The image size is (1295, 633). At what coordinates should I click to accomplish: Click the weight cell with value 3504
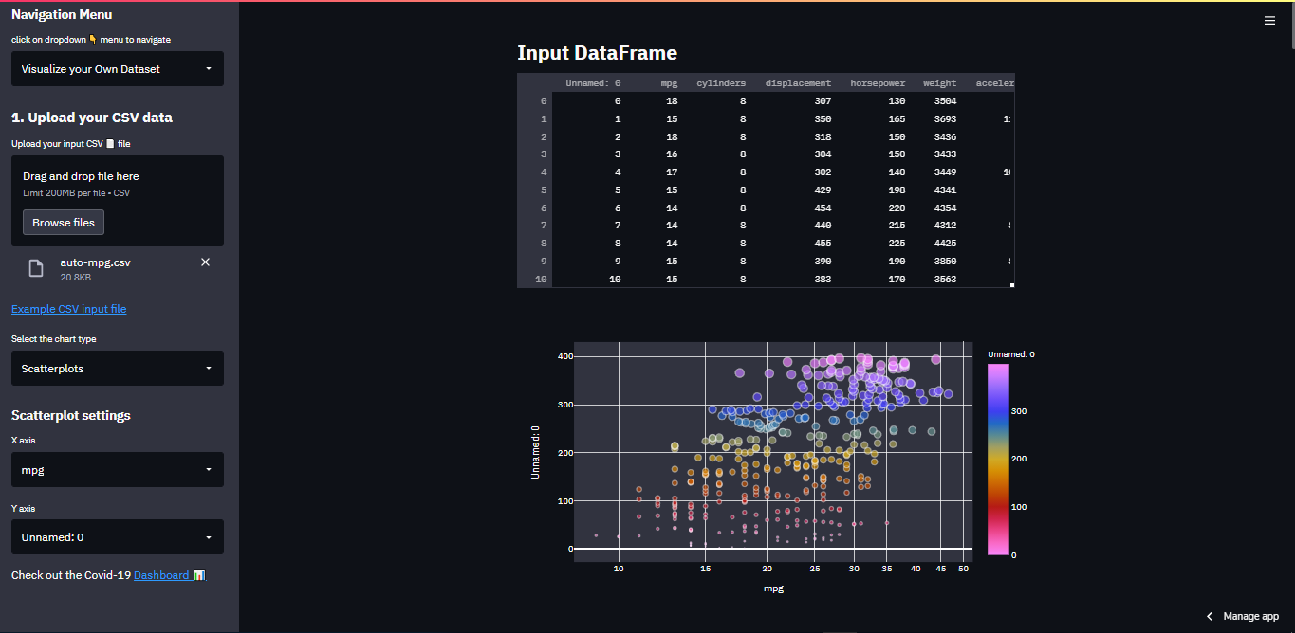[938, 101]
